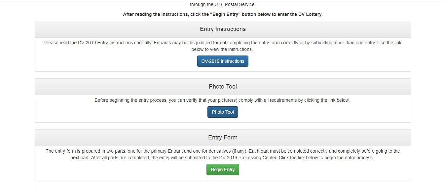Click the Photo Tool panel heading title
Viewport: 444px width, 187px height.
(223, 87)
